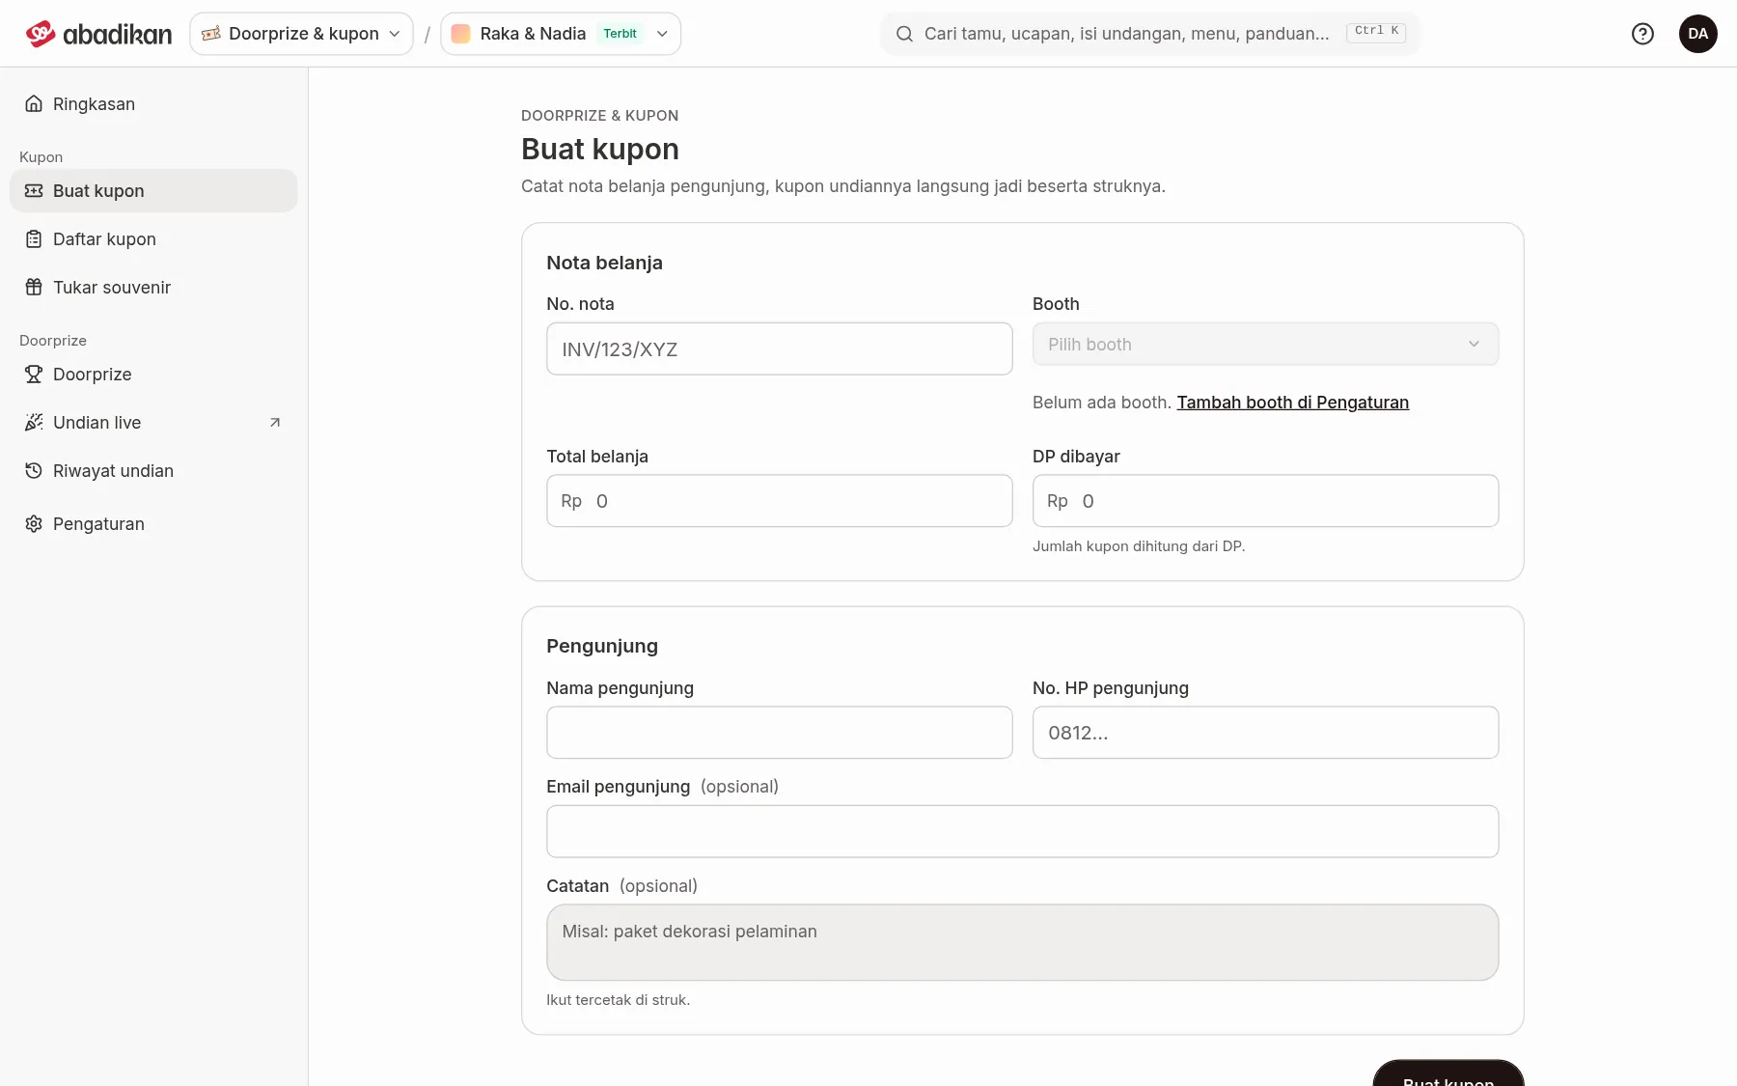Screen dimensions: 1737x1086
Task: Open the Raka & Nadia event switcher
Action: coord(561,34)
